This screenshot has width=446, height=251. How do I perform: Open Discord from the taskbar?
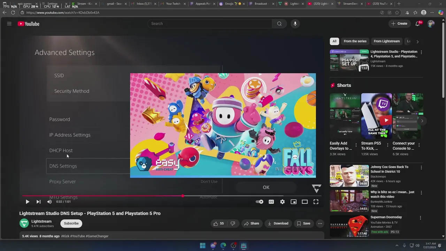point(213,246)
